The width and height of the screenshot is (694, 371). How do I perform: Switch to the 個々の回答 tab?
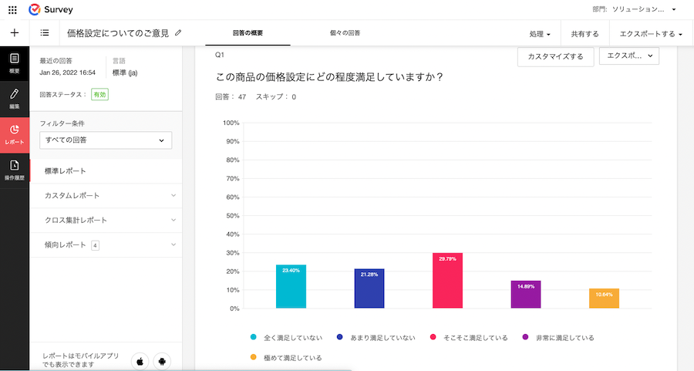pos(345,34)
